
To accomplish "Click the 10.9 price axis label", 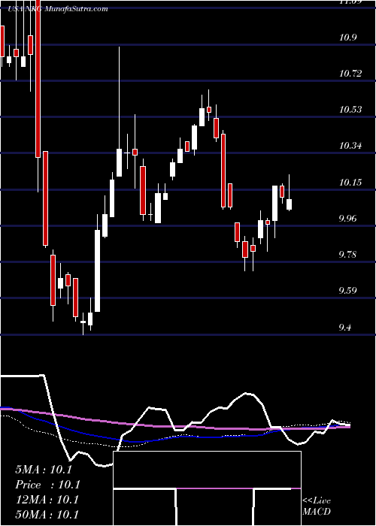I will [x=347, y=38].
